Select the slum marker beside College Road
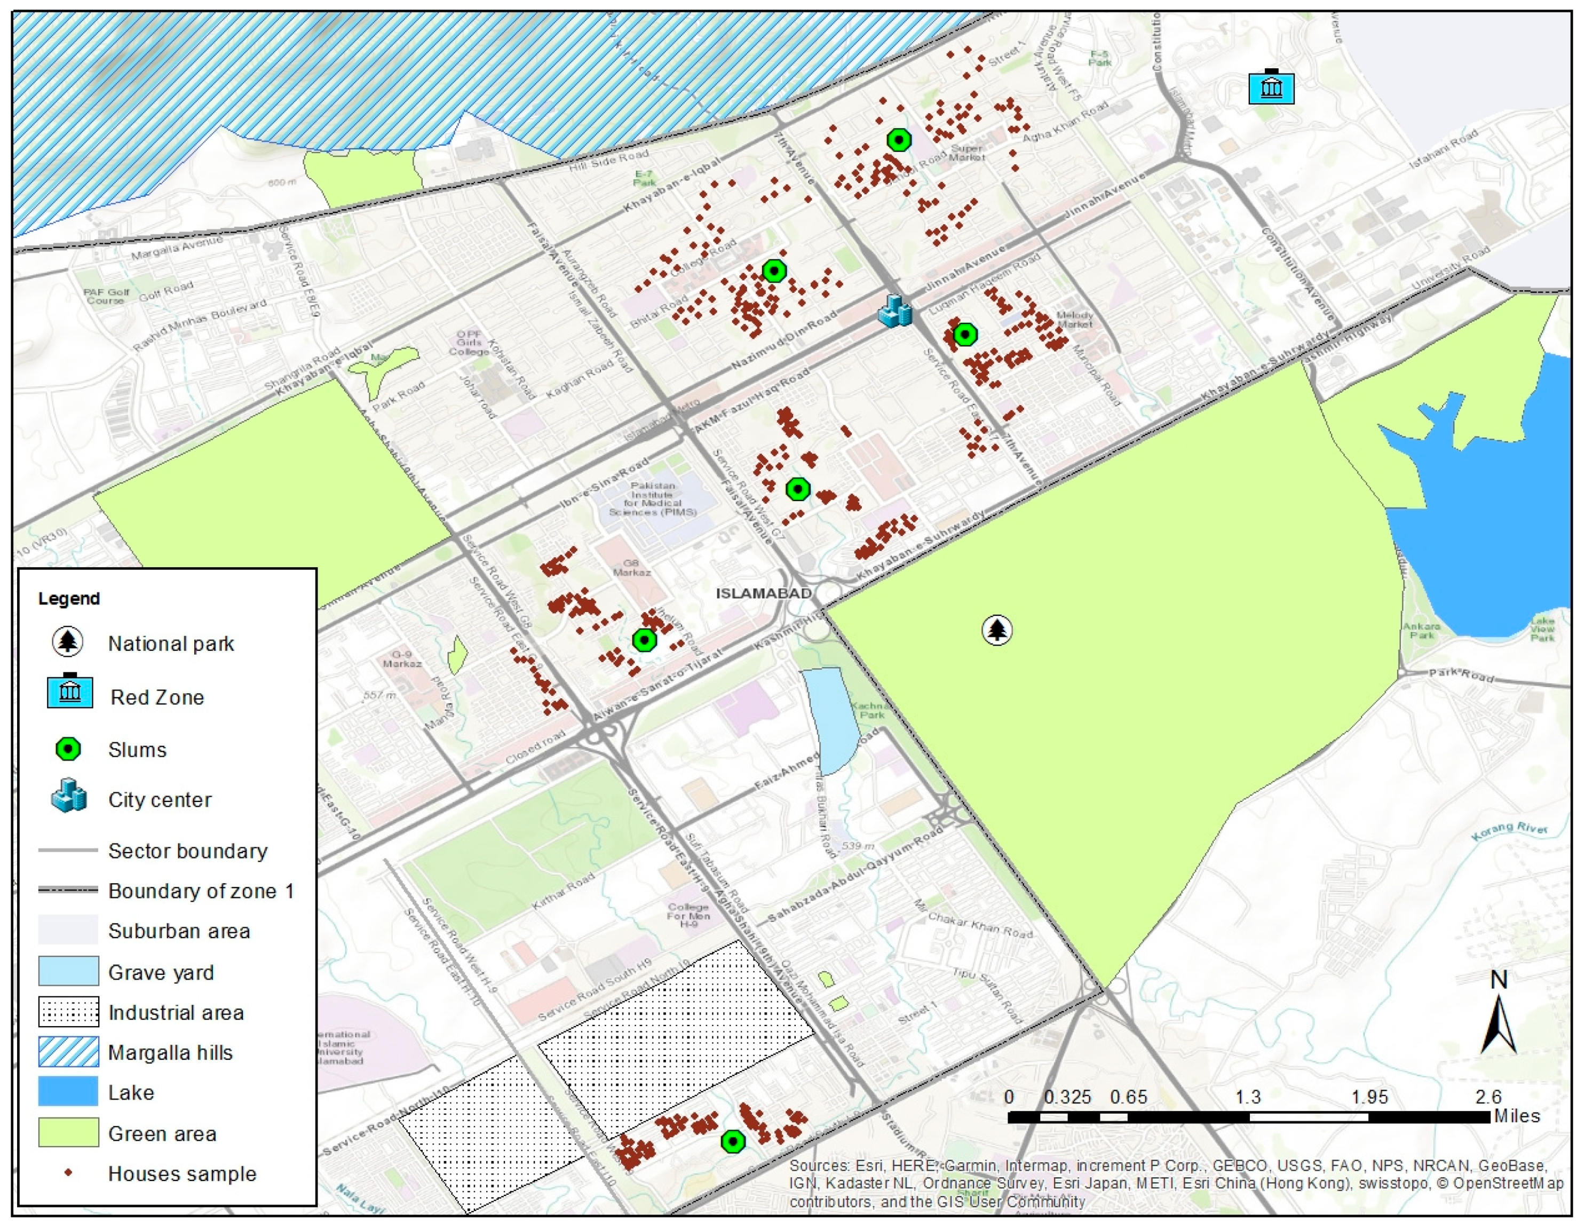1585x1231 pixels. [x=774, y=272]
